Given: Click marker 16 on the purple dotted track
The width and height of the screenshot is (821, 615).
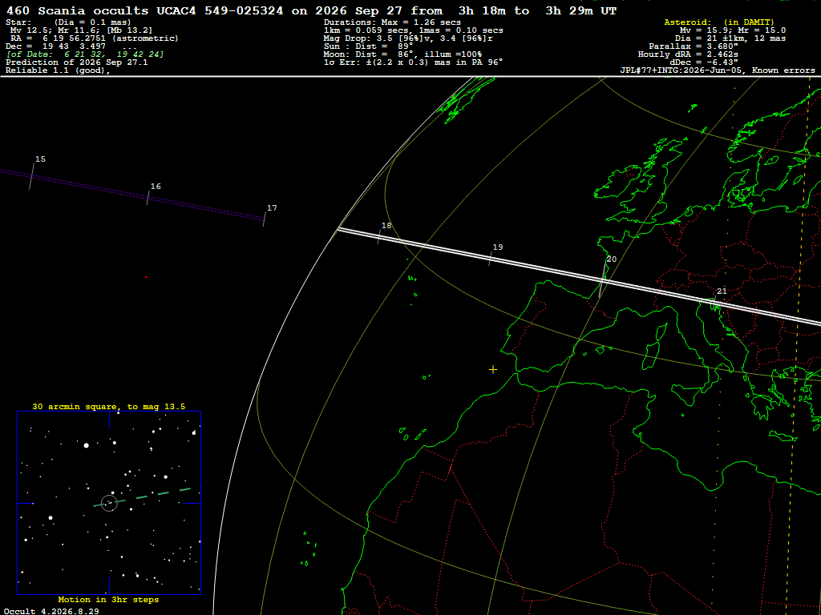Looking at the screenshot, I should coord(156,186).
